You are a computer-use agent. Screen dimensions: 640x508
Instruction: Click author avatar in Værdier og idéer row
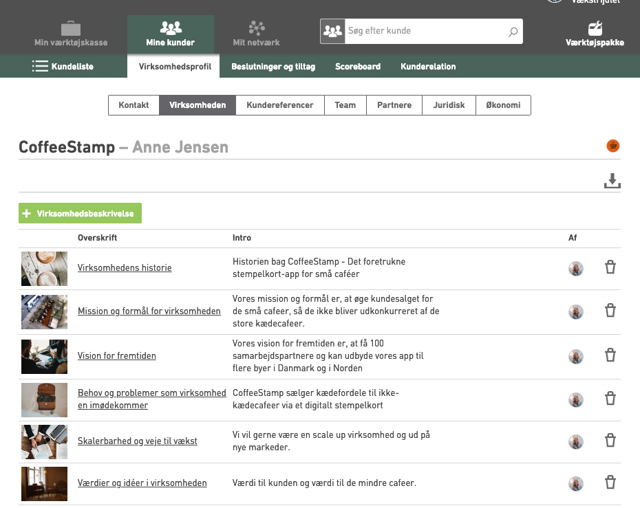click(576, 484)
